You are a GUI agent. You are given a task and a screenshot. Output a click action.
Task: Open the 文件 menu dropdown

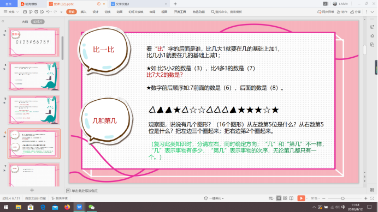(11, 11)
